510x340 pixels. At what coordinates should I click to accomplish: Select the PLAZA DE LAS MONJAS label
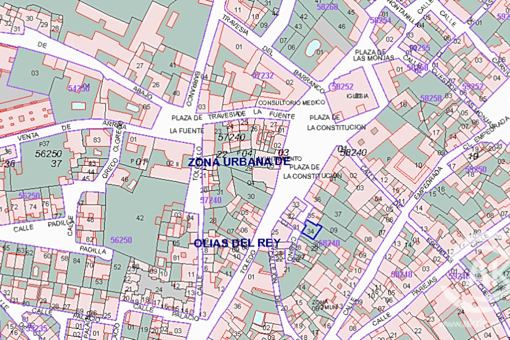(374, 55)
